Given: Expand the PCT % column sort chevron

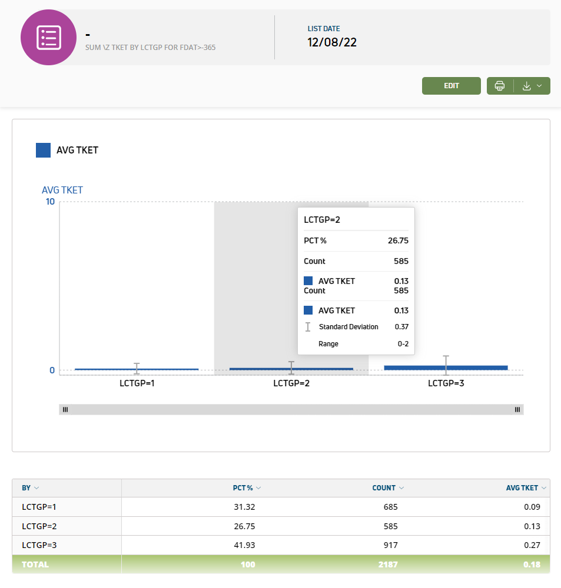Looking at the screenshot, I should (x=258, y=488).
